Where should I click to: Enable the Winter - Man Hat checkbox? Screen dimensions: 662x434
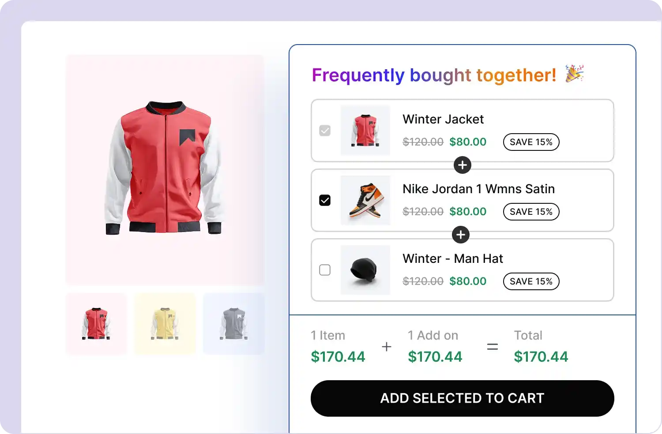click(x=325, y=270)
